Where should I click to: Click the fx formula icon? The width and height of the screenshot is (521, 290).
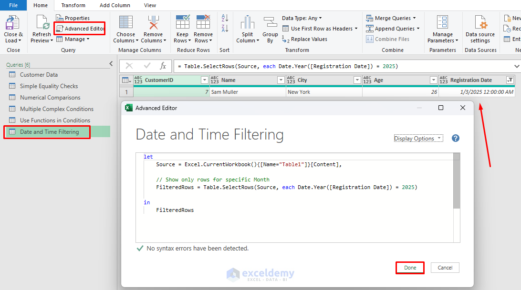[163, 66]
